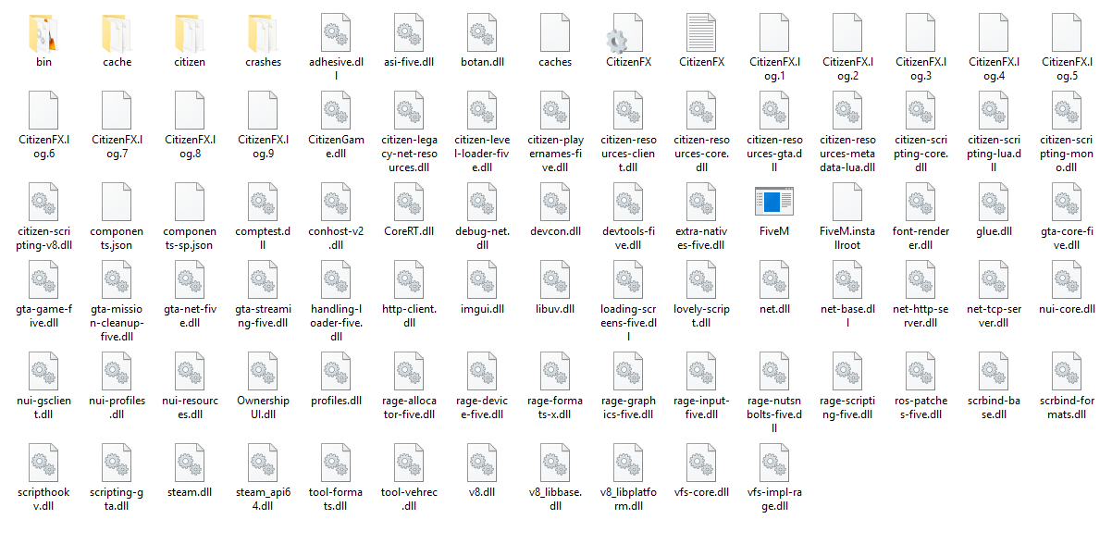The width and height of the screenshot is (1112, 556).
Task: Select the profiles.dll file icon
Action: 337,371
